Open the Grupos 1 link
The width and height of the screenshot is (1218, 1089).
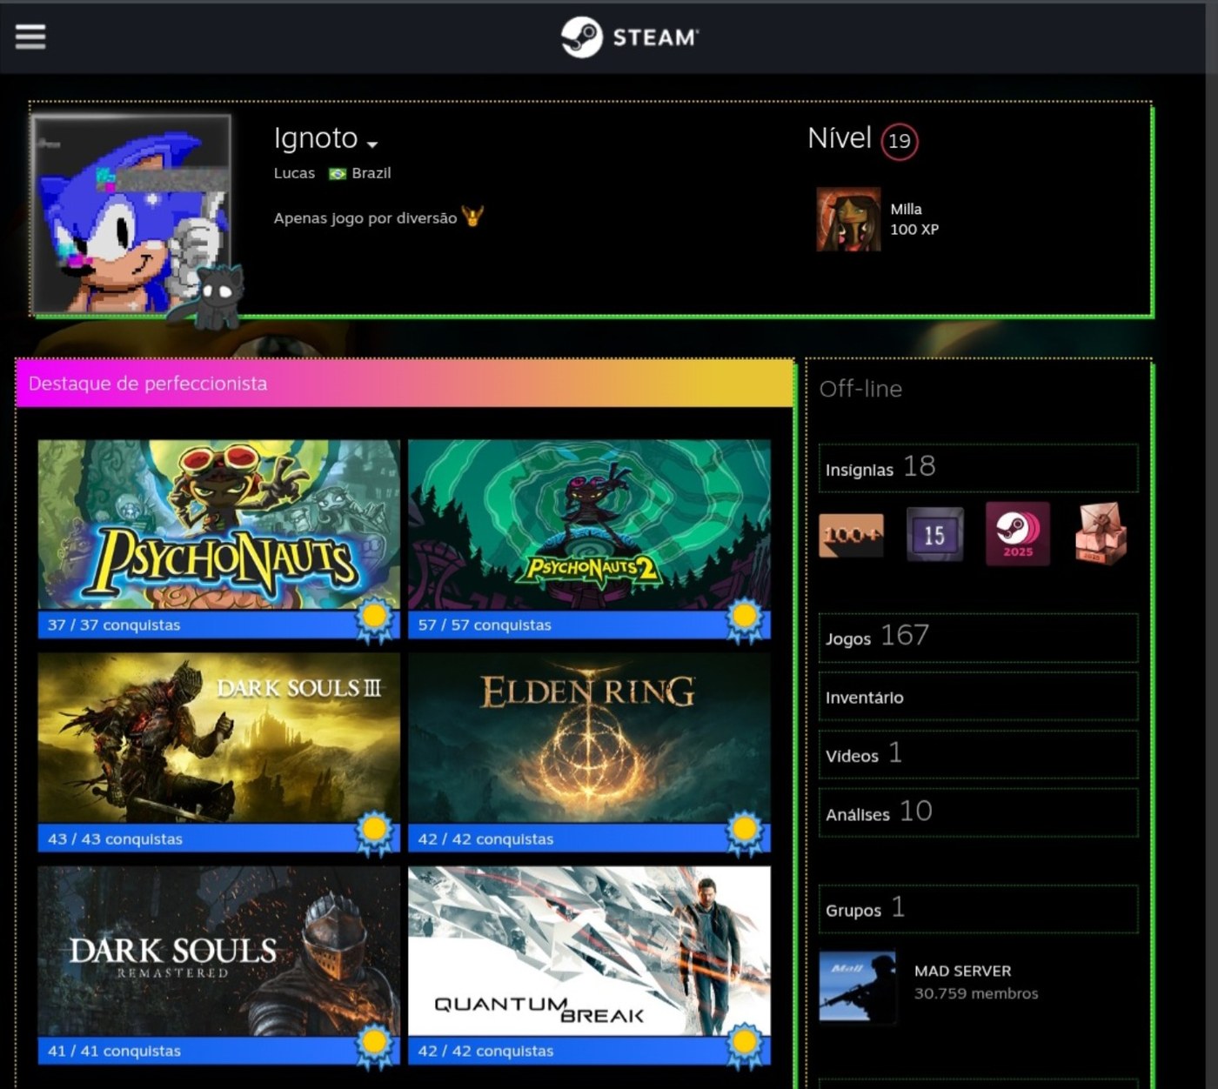click(978, 909)
